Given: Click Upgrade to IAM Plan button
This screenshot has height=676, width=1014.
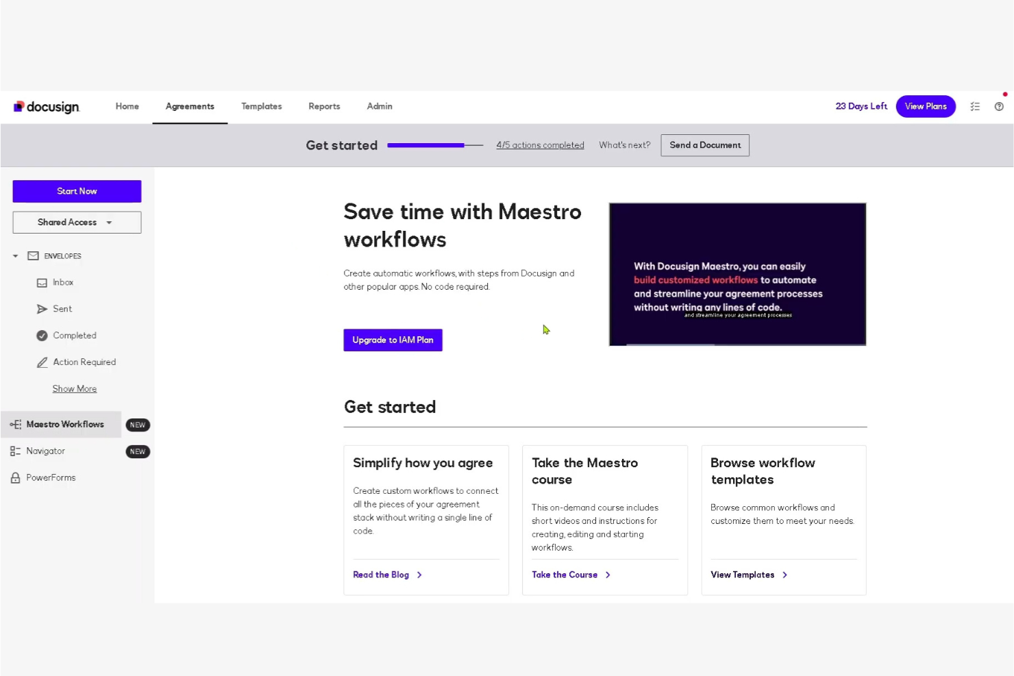Looking at the screenshot, I should click(x=393, y=340).
